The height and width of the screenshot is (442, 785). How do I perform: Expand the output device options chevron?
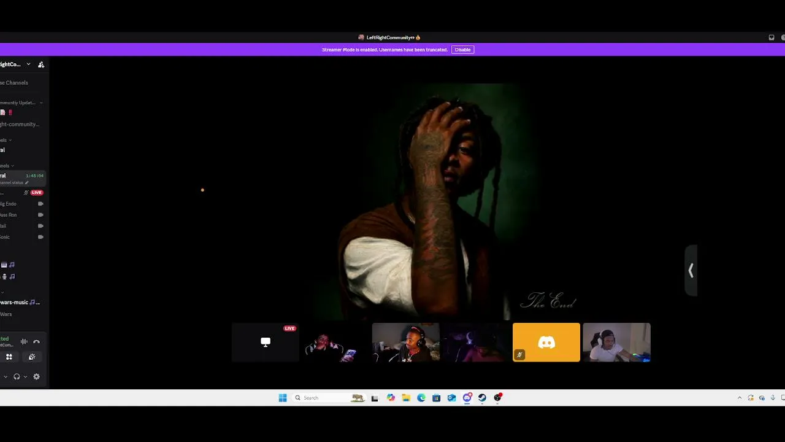coord(25,376)
